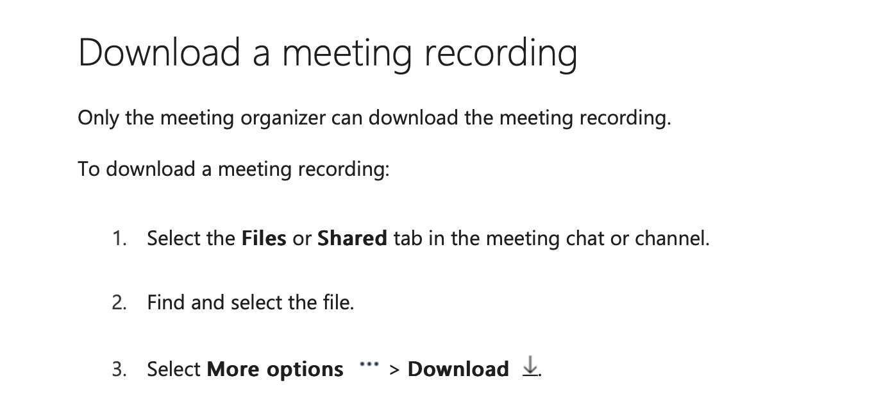Click the list number 3
Image resolution: width=890 pixels, height=412 pixels.
(119, 369)
